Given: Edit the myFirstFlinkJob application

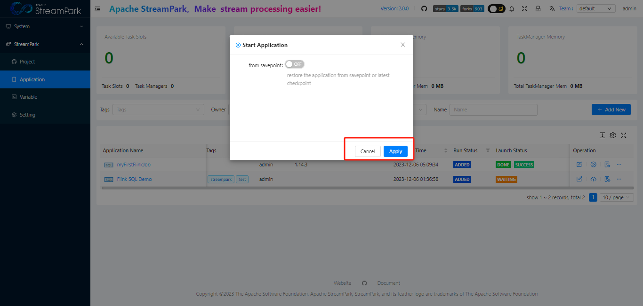Looking at the screenshot, I should 579,165.
